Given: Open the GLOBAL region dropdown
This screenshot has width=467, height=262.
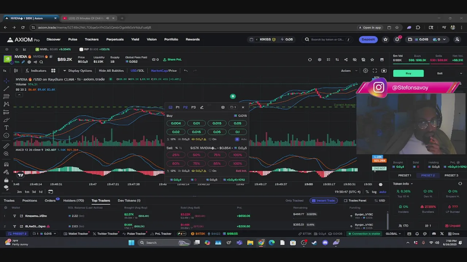Looking at the screenshot, I should [393, 234].
